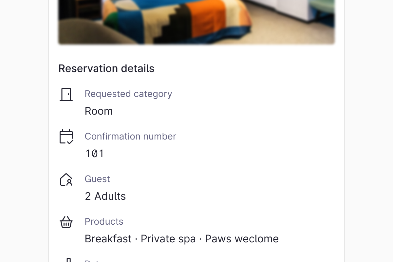The width and height of the screenshot is (393, 262).
Task: Select confirmation number 101
Action: pos(94,154)
